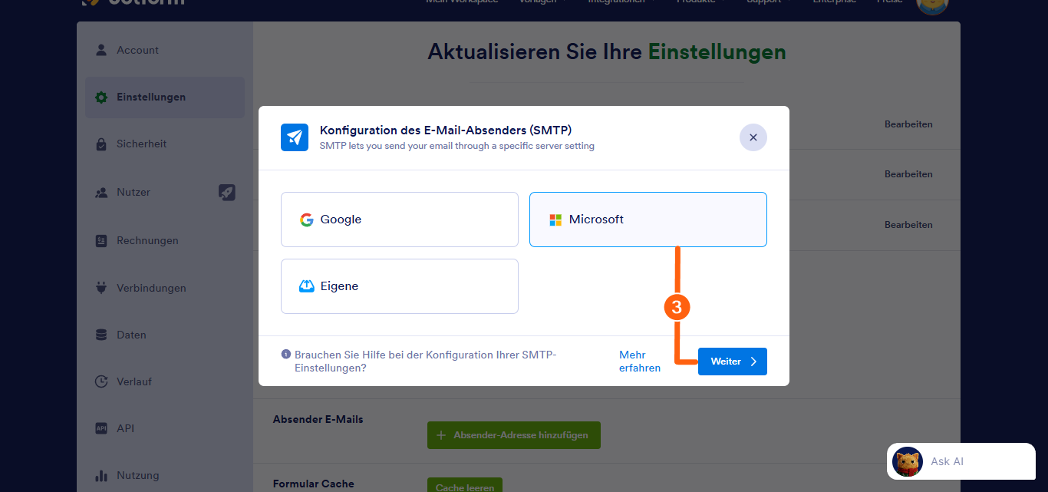Select Microsoft as SMTP provider
This screenshot has height=492, width=1048.
click(x=648, y=219)
